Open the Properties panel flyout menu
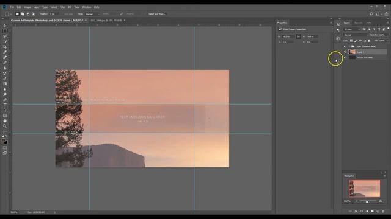 [331, 23]
